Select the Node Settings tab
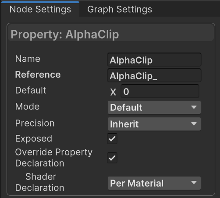This screenshot has height=198, width=220. (40, 10)
